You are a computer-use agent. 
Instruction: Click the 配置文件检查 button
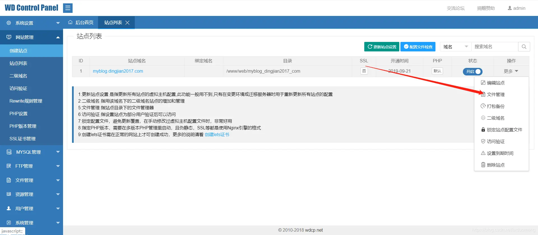coord(418,47)
